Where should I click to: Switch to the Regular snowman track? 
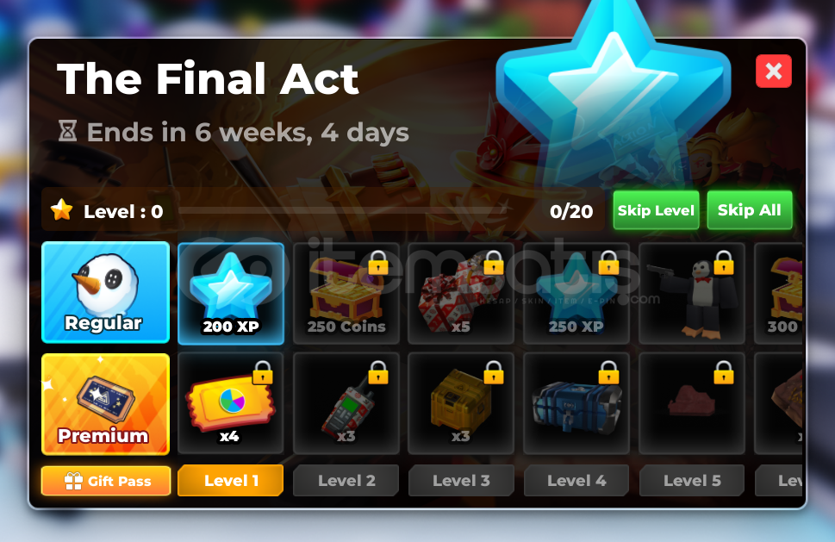tap(105, 292)
